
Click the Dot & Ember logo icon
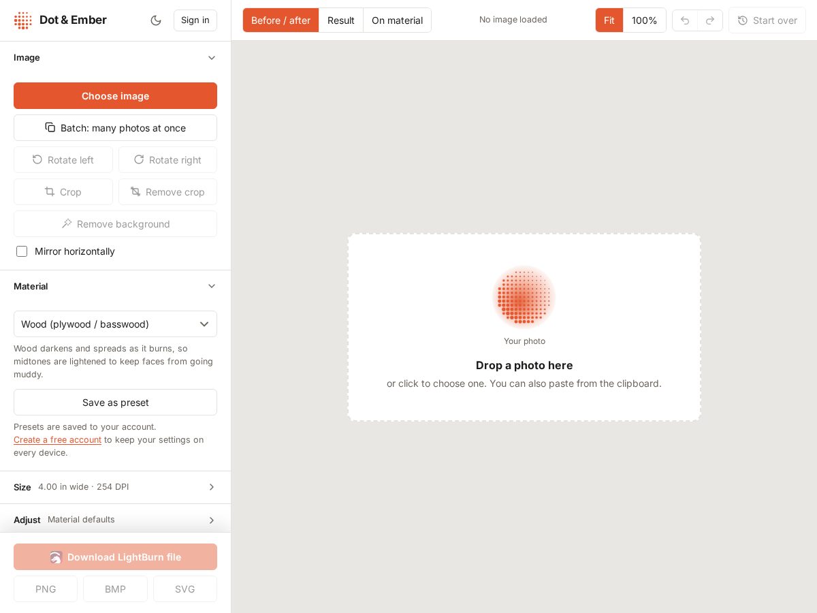23,20
